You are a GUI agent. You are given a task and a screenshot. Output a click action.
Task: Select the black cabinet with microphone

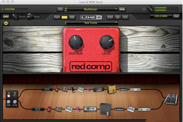click(x=106, y=109)
